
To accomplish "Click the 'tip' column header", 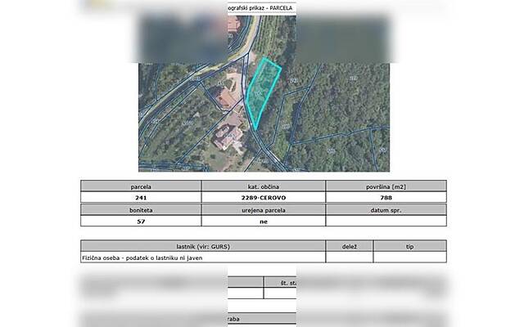I will tap(410, 245).
